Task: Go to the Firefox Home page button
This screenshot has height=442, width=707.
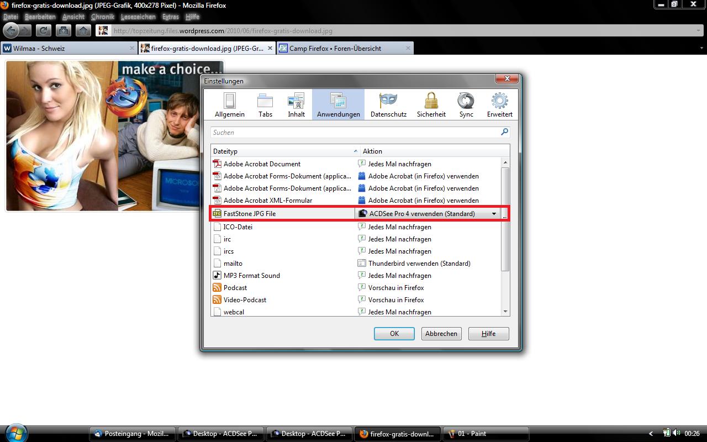Action: (x=83, y=31)
